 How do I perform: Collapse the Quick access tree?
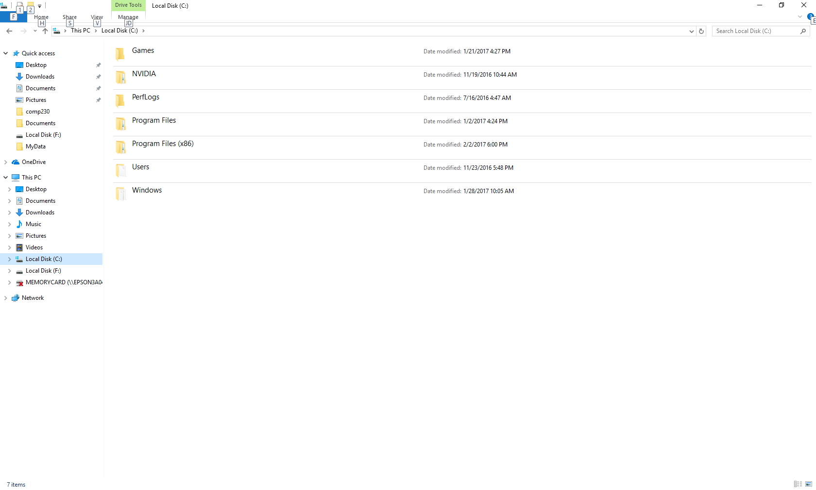pyautogui.click(x=6, y=53)
